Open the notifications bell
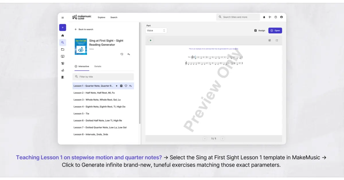 [264, 17]
